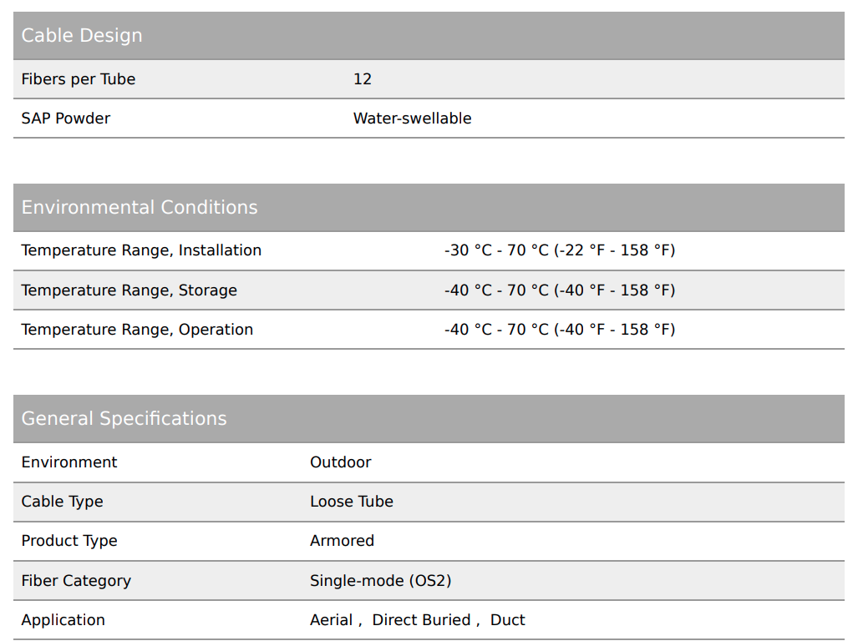
Task: Click the storage temperature range value
Action: pos(559,290)
